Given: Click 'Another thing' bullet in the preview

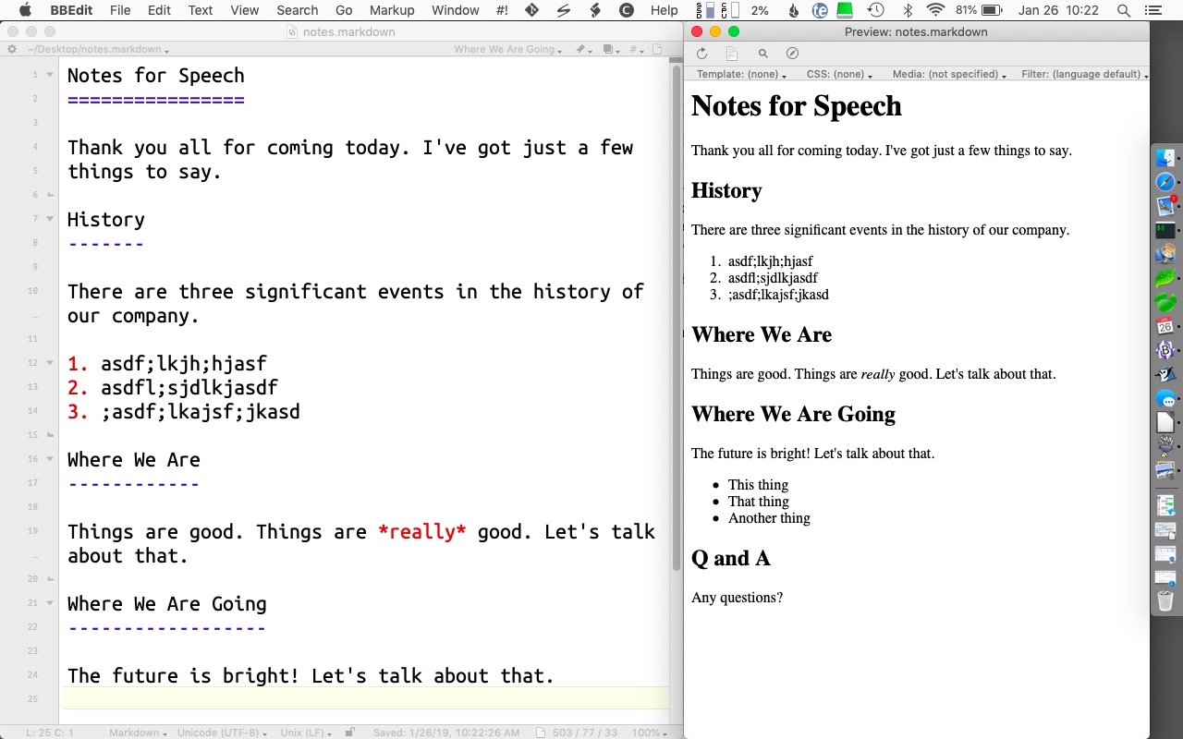Looking at the screenshot, I should [x=769, y=518].
